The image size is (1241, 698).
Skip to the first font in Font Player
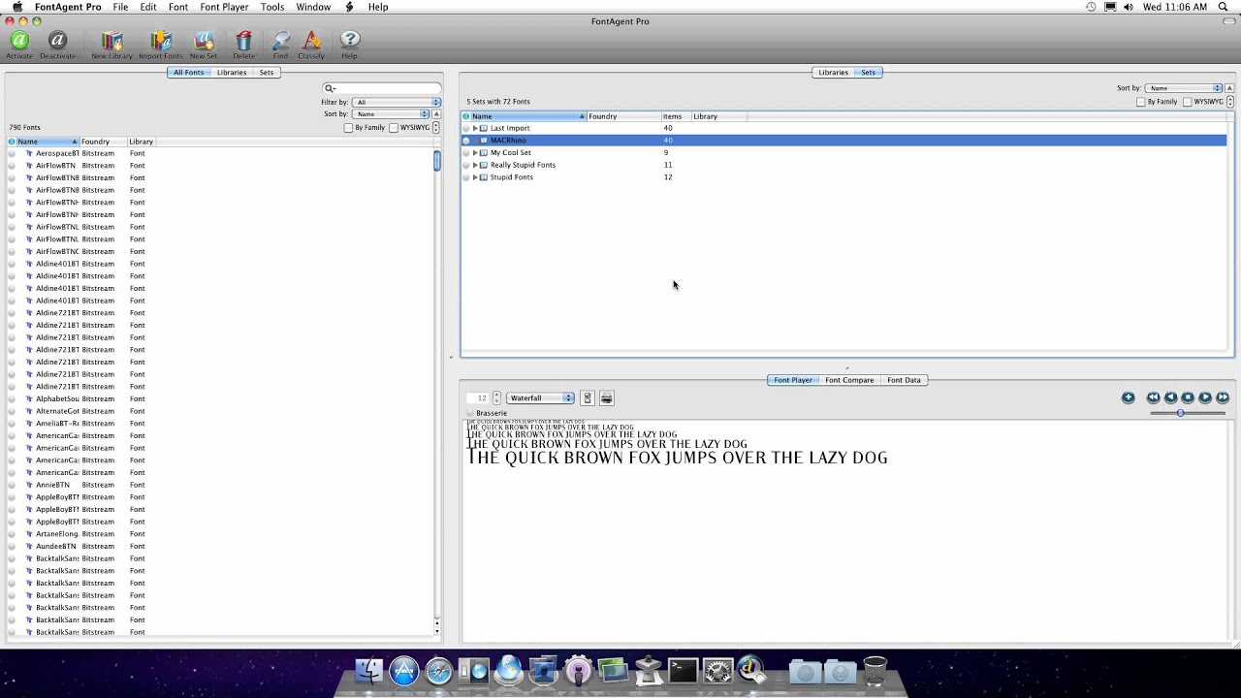(1153, 397)
